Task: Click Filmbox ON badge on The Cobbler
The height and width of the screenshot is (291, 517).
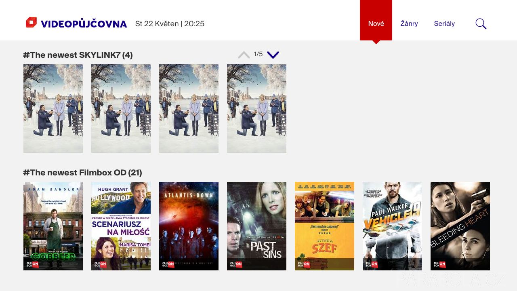Action: click(33, 264)
